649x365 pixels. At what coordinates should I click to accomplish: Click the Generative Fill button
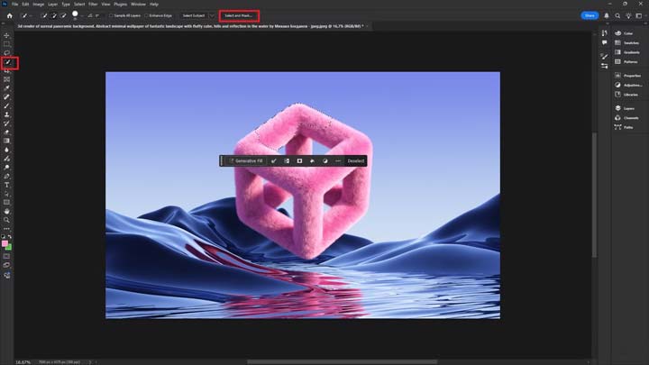click(245, 161)
